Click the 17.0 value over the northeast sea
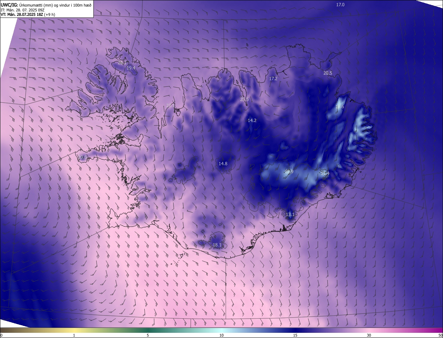443x338 pixels. pos(340,4)
